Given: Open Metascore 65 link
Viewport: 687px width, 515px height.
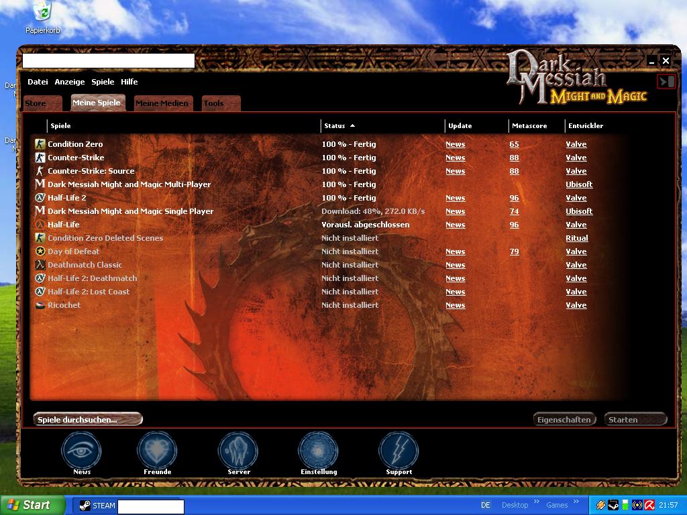Looking at the screenshot, I should pyautogui.click(x=514, y=144).
